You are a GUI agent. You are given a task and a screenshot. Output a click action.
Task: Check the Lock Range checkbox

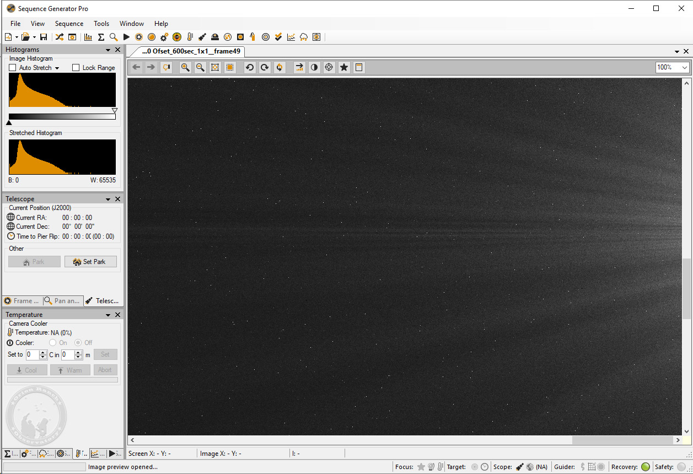click(76, 68)
